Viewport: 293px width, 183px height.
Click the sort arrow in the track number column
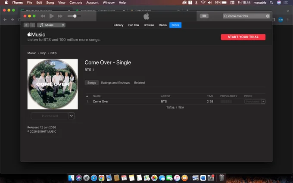[x=87, y=96]
